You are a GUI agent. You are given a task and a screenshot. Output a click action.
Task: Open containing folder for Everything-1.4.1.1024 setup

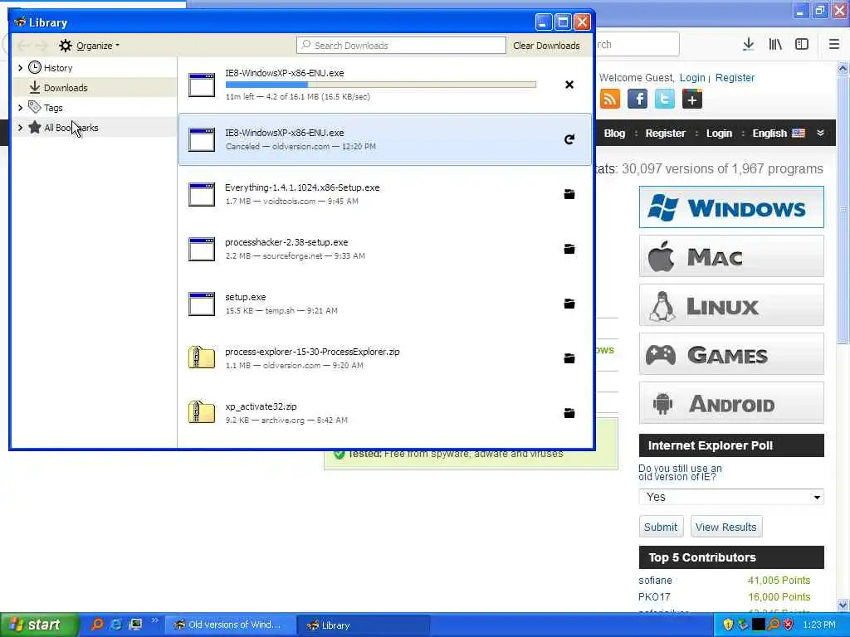pos(569,194)
